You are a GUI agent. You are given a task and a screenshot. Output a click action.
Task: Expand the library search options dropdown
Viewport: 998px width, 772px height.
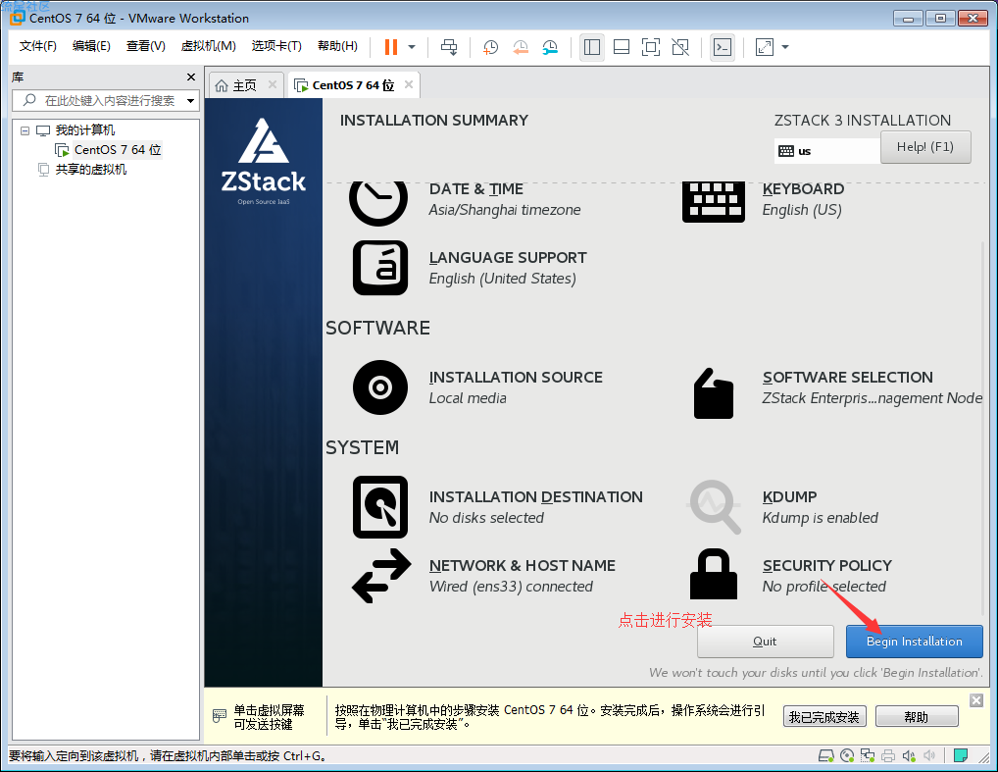[190, 101]
